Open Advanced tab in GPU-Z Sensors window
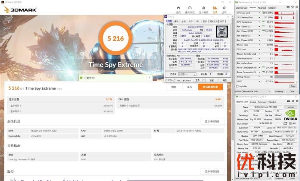Viewport: 300px width, 181px height. tap(262, 8)
